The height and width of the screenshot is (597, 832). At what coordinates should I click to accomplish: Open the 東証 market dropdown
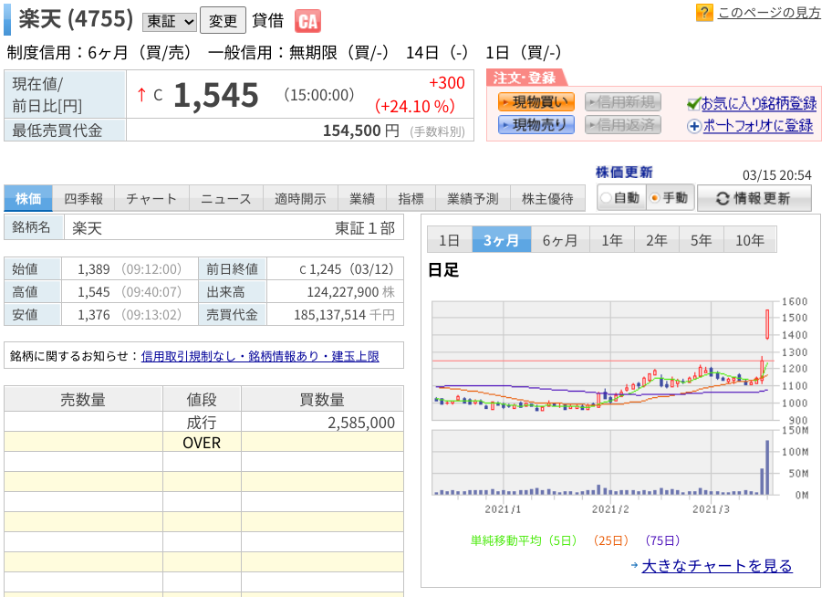(x=170, y=21)
